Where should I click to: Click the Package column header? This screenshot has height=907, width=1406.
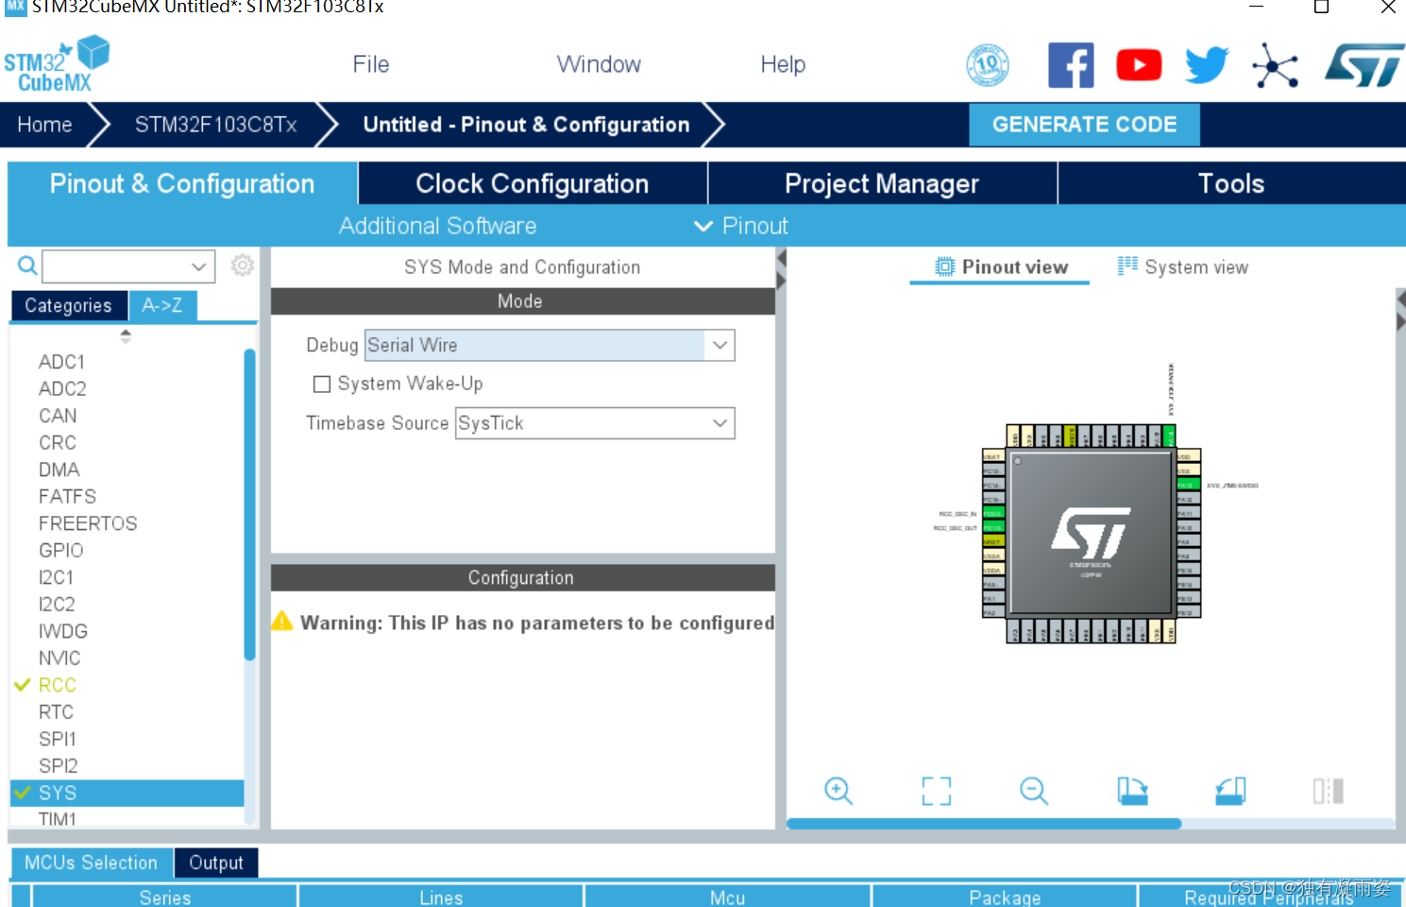(x=1005, y=897)
